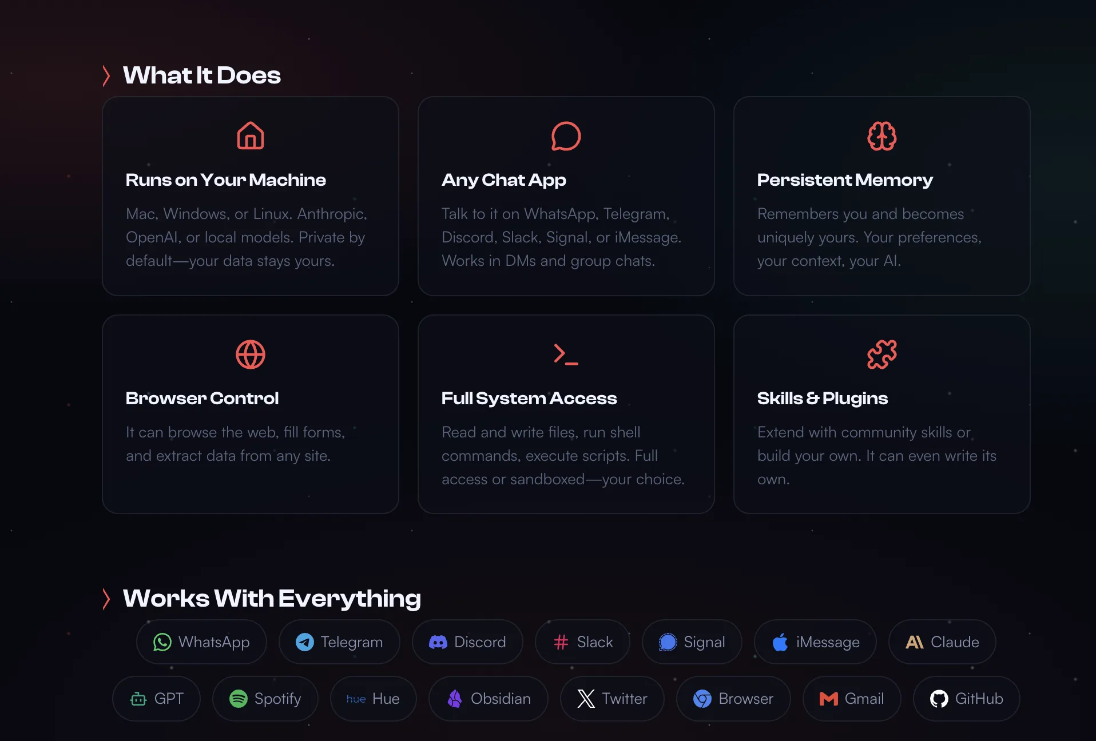Click the terminal prompt icon for Full System Access
Image resolution: width=1096 pixels, height=741 pixels.
(566, 354)
